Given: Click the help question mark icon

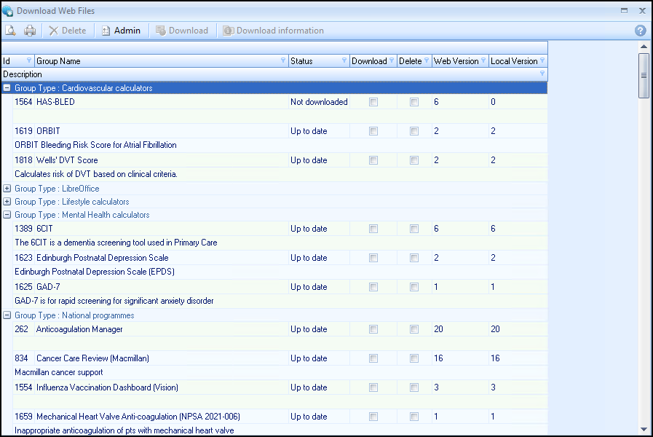Looking at the screenshot, I should (x=640, y=31).
